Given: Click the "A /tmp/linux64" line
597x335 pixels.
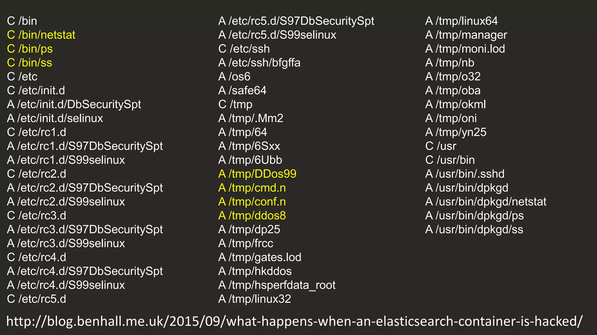Looking at the screenshot, I should point(461,21).
